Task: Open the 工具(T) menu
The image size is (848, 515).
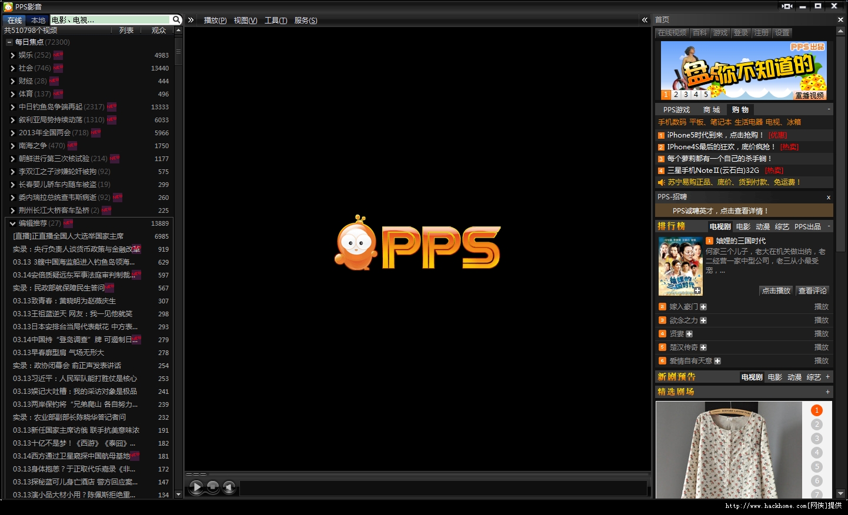Action: [x=275, y=21]
